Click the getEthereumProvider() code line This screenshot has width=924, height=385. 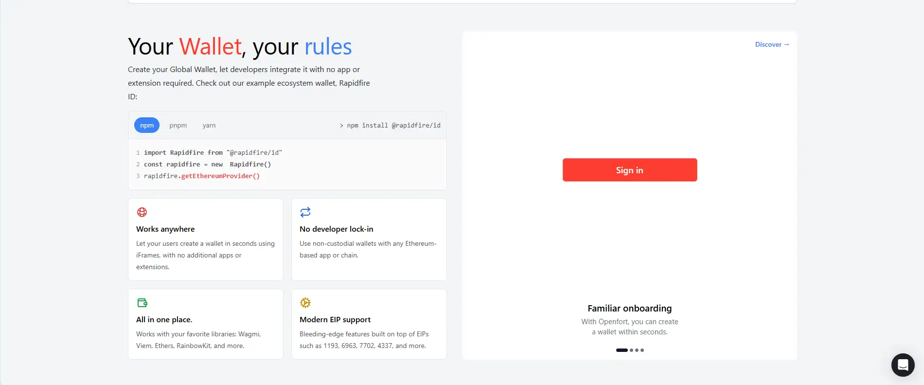(202, 176)
